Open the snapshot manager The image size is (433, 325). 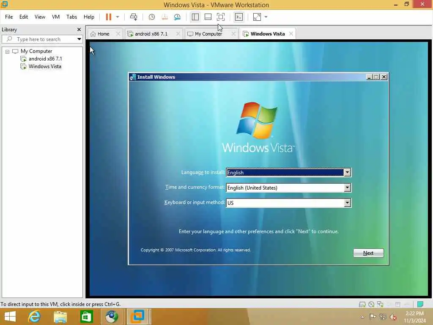(x=177, y=17)
